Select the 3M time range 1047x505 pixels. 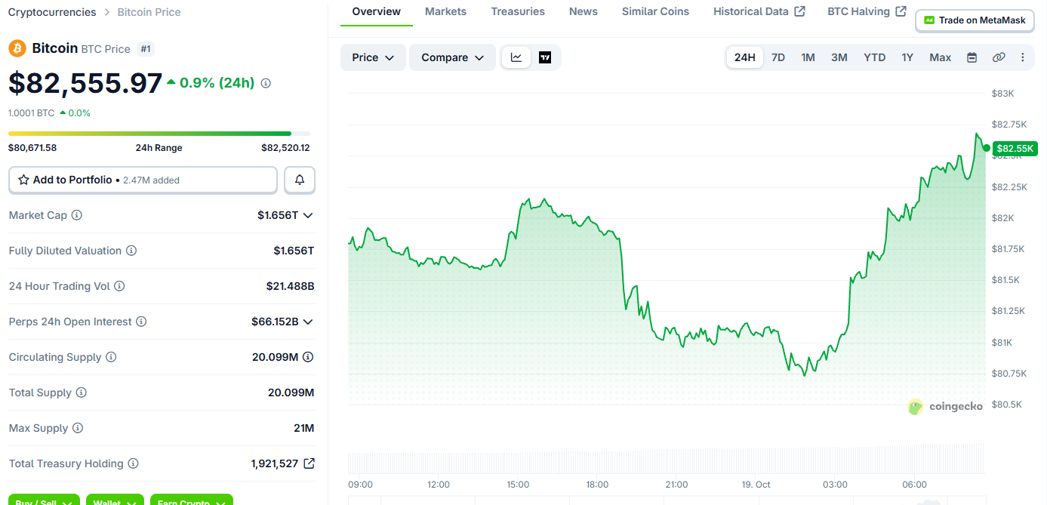[839, 57]
